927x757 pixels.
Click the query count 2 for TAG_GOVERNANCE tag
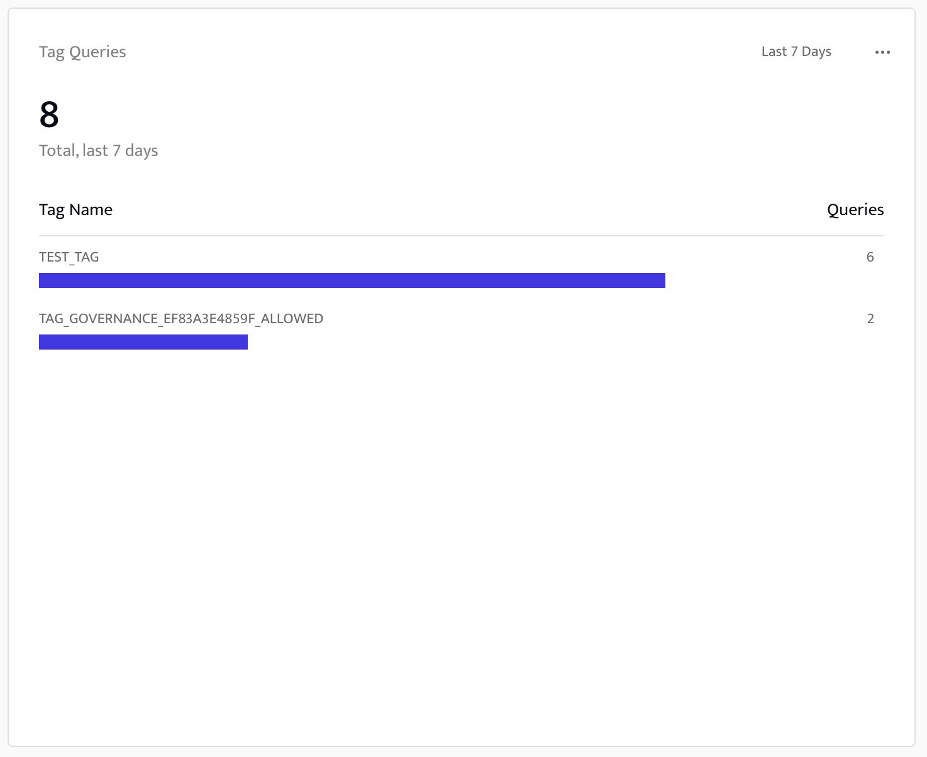point(870,319)
